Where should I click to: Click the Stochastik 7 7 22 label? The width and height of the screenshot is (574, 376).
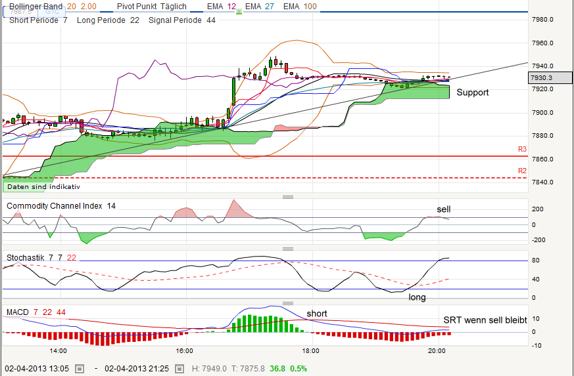(41, 258)
